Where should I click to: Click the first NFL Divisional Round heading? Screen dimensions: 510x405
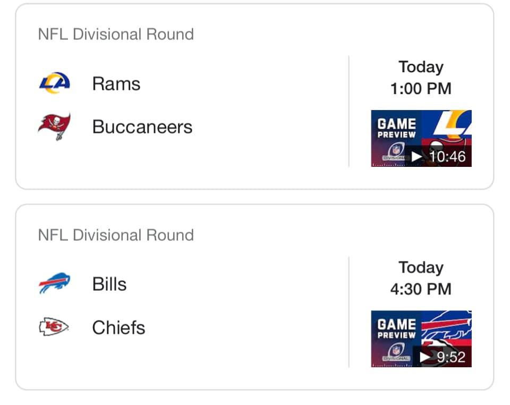(x=116, y=35)
